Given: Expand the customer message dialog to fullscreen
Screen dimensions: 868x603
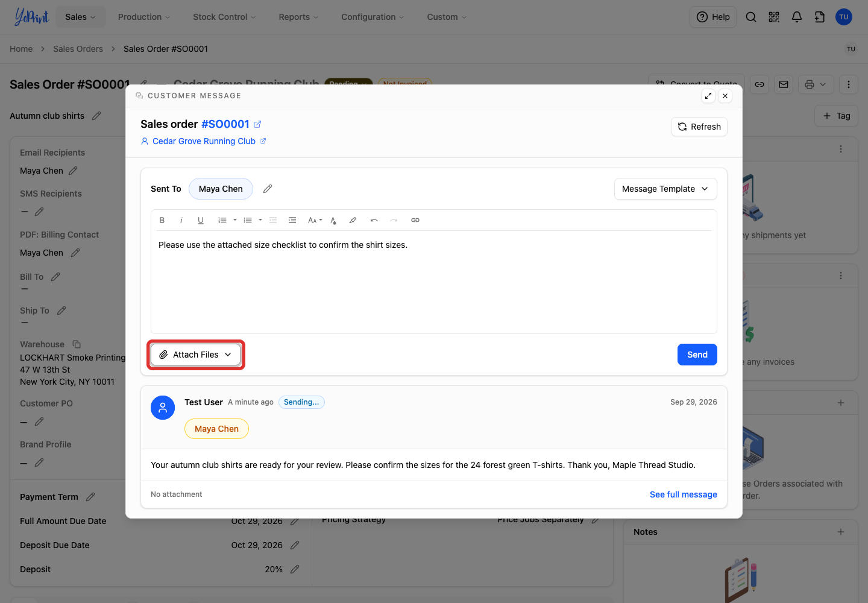Looking at the screenshot, I should pyautogui.click(x=708, y=96).
